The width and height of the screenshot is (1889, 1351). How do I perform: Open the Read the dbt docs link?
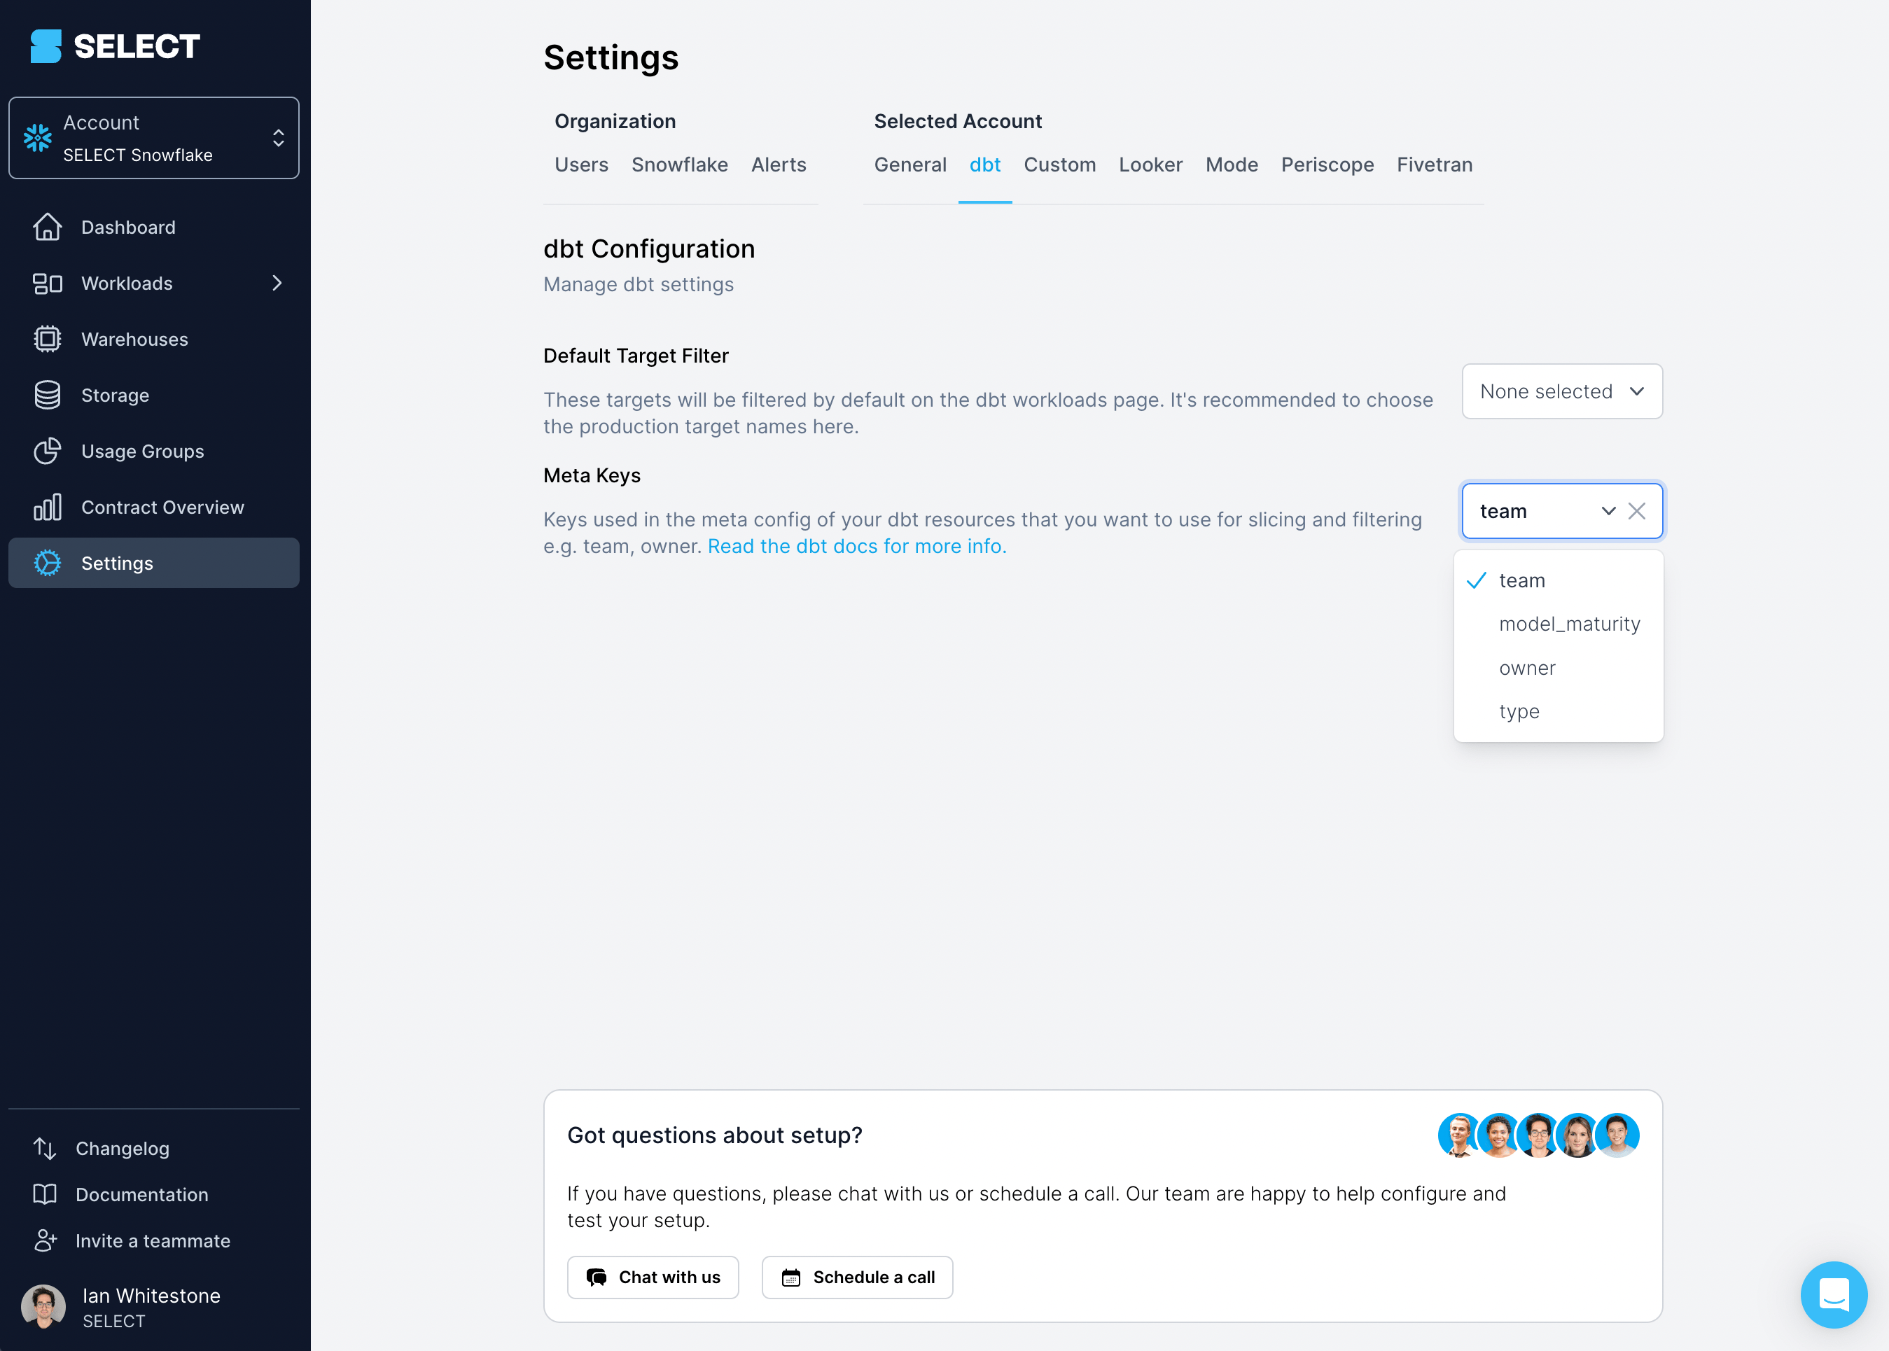pos(856,547)
